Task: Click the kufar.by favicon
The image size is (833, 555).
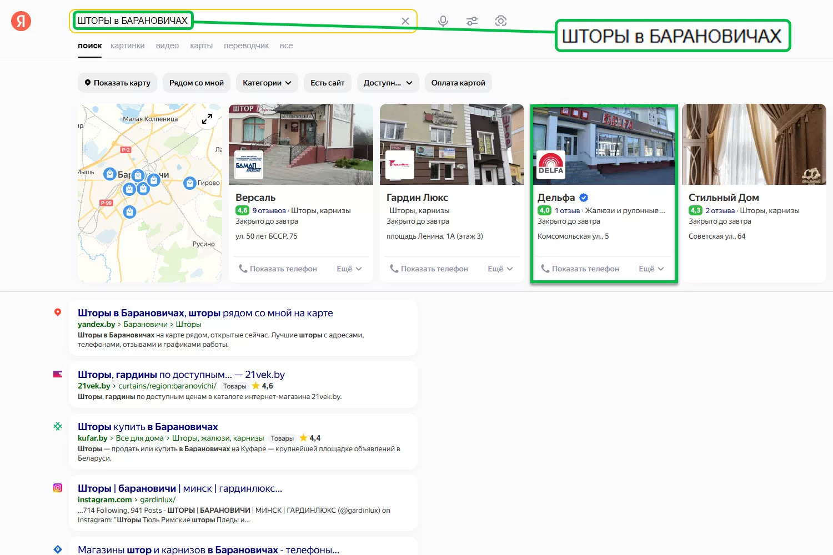Action: [x=58, y=426]
